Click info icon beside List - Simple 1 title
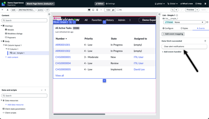Viewport: 209px width, 119px height. [177, 15]
